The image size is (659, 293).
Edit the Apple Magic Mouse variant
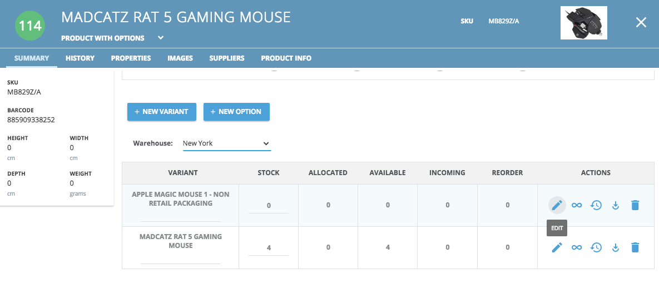pyautogui.click(x=557, y=205)
